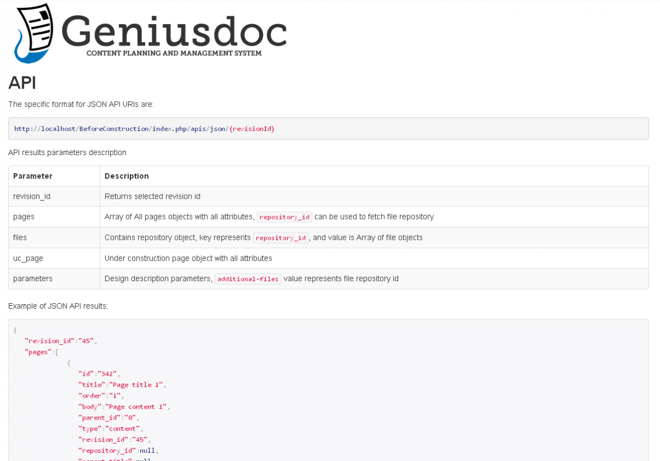Select the API page heading
Screen dimensions: 660x461
tap(22, 83)
